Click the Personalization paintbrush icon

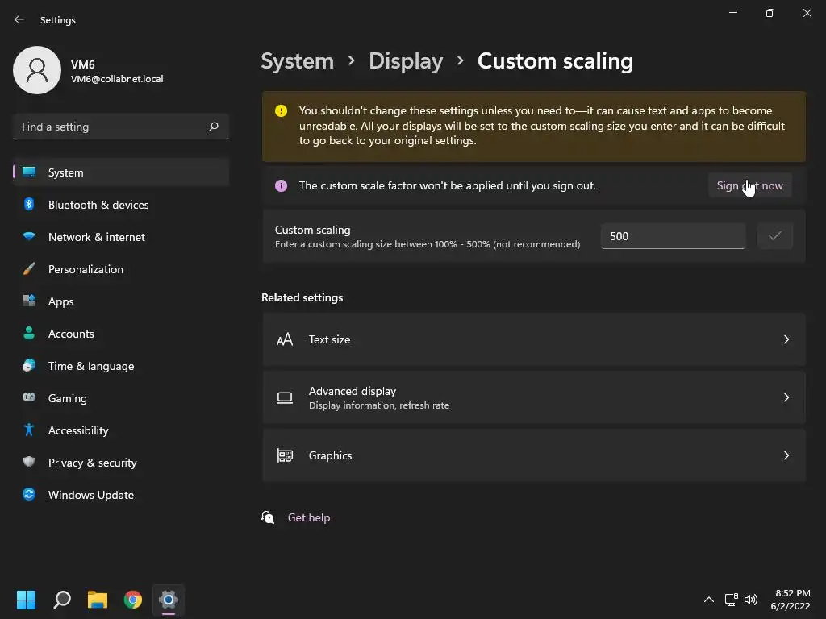pyautogui.click(x=29, y=269)
